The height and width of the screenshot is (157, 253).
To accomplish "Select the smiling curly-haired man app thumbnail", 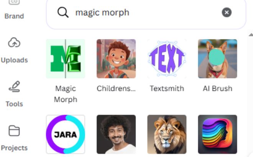I will click(x=116, y=134).
